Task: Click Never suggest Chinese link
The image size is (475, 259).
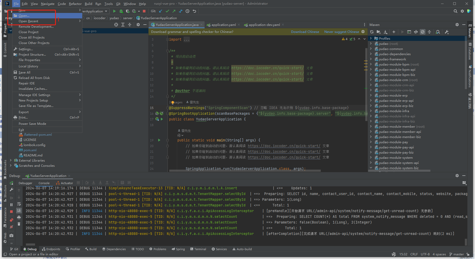Action: pos(341,32)
